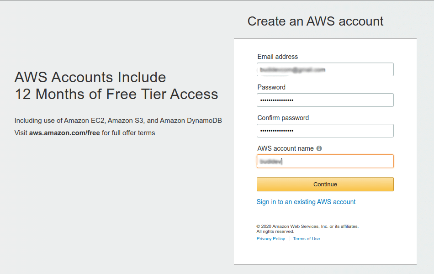Click the Email address label

[x=277, y=57]
